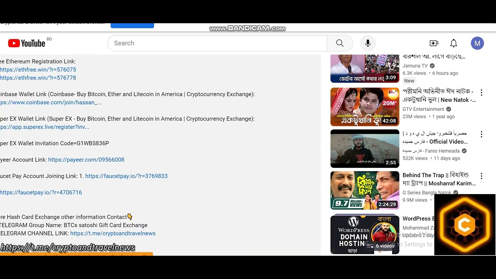Image resolution: width=496 pixels, height=279 pixels.
Task: Open the account avatar M menu
Action: (477, 43)
